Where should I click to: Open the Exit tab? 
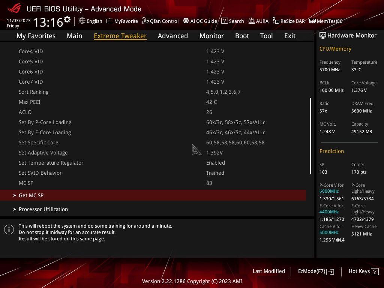(290, 36)
